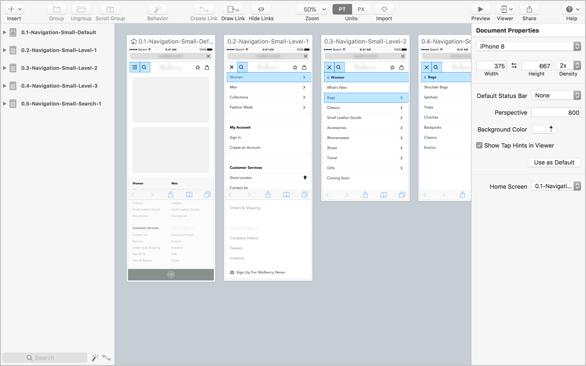Image resolution: width=586 pixels, height=366 pixels.
Task: Click the Background Color swatch
Action: [x=539, y=129]
